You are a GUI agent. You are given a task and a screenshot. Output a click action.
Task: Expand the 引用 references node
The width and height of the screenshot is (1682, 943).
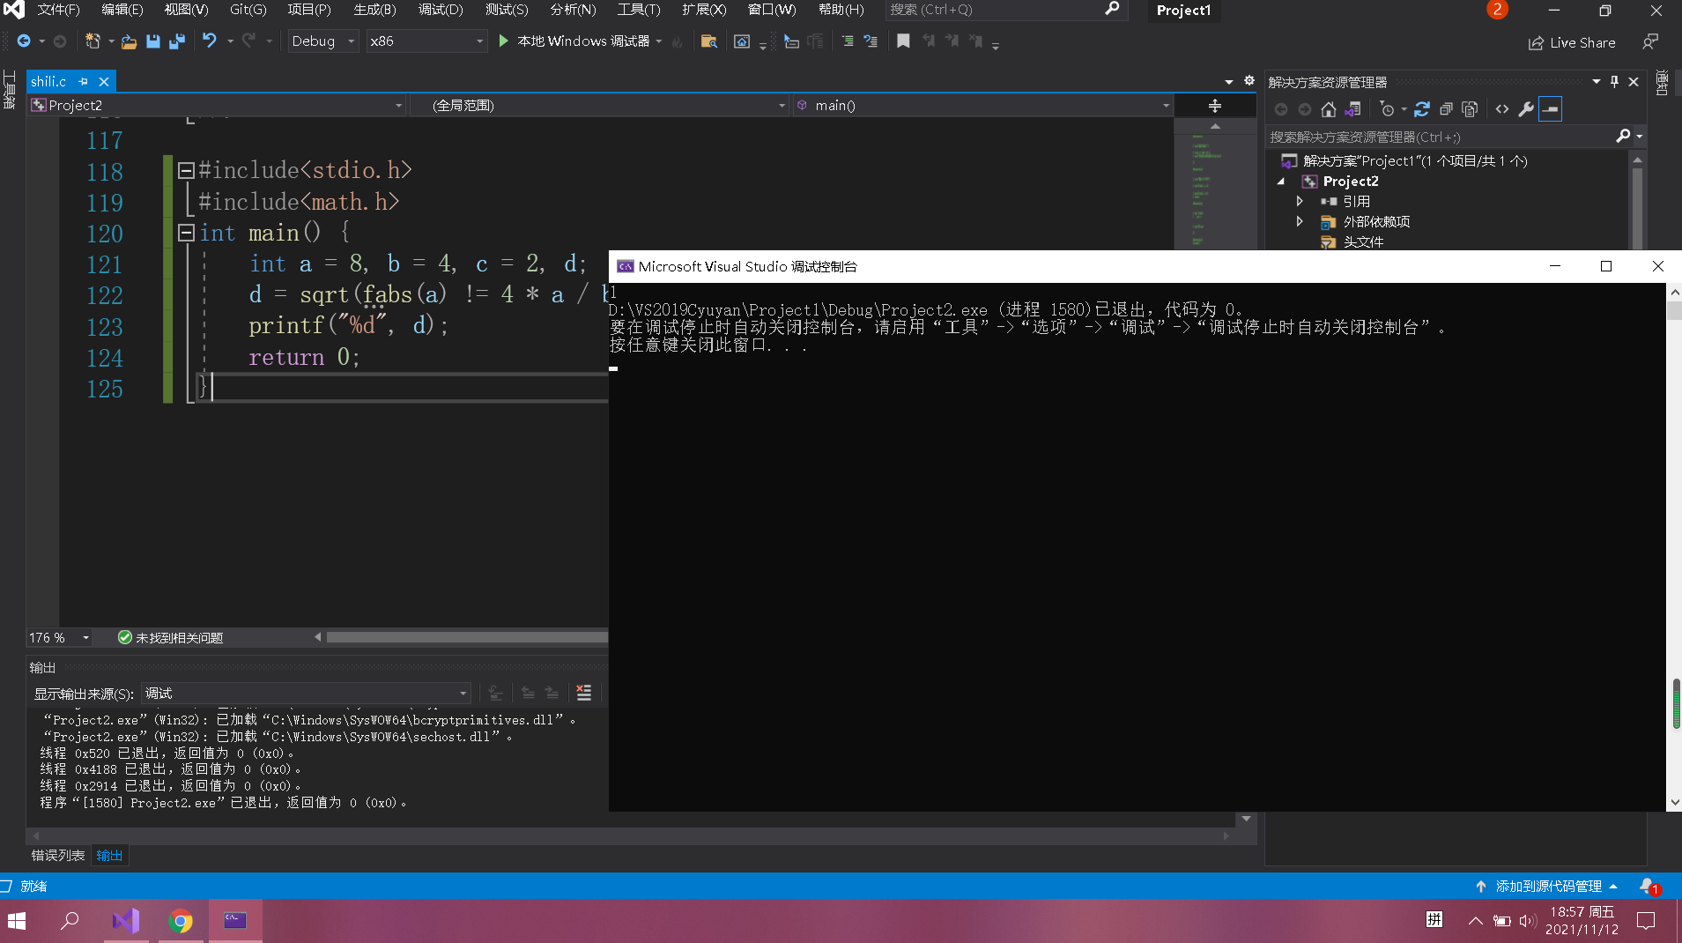tap(1300, 201)
